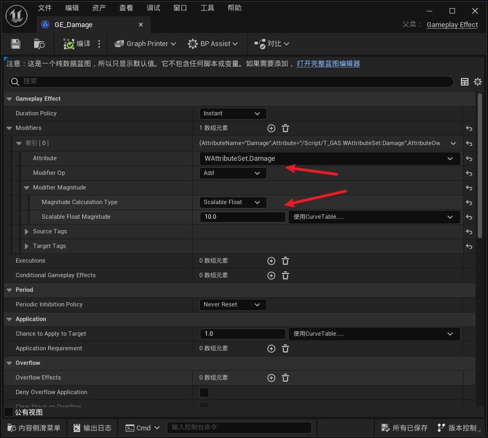Image resolution: width=488 pixels, height=438 pixels.
Task: Click the browse to asset icon
Action: tap(39, 44)
